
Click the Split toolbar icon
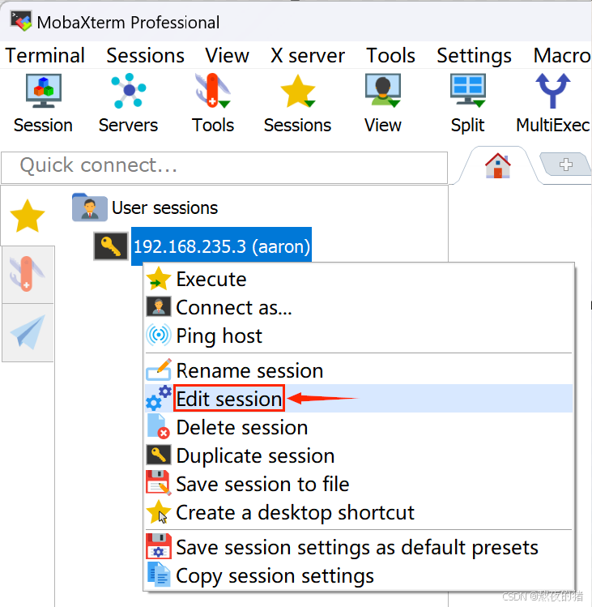468,104
